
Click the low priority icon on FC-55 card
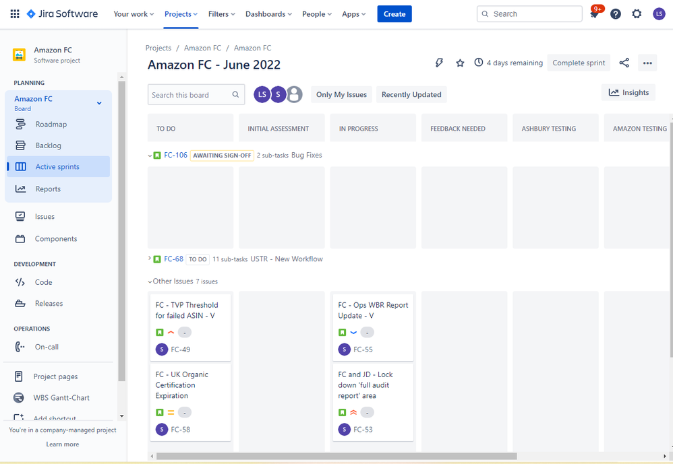[353, 333]
